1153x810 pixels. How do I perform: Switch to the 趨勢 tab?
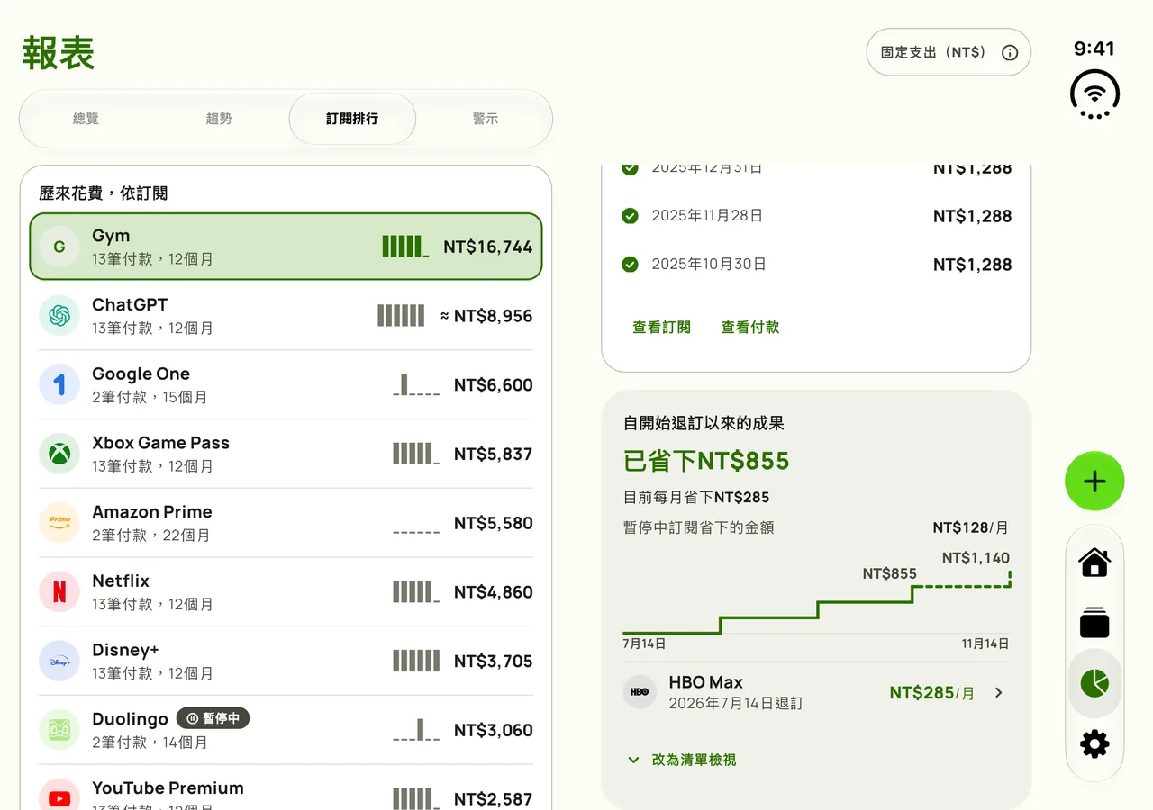219,119
